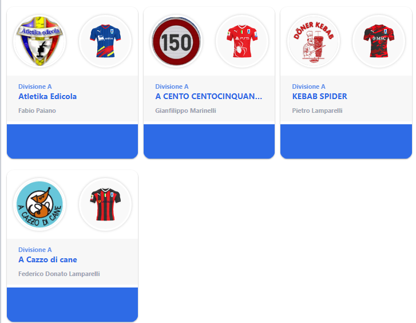The width and height of the screenshot is (416, 323).
Task: Select the red camouflage MSC jersey icon
Action: coord(379,41)
